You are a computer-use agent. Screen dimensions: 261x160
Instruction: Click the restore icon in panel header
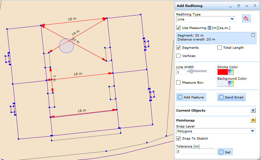click(x=239, y=6)
